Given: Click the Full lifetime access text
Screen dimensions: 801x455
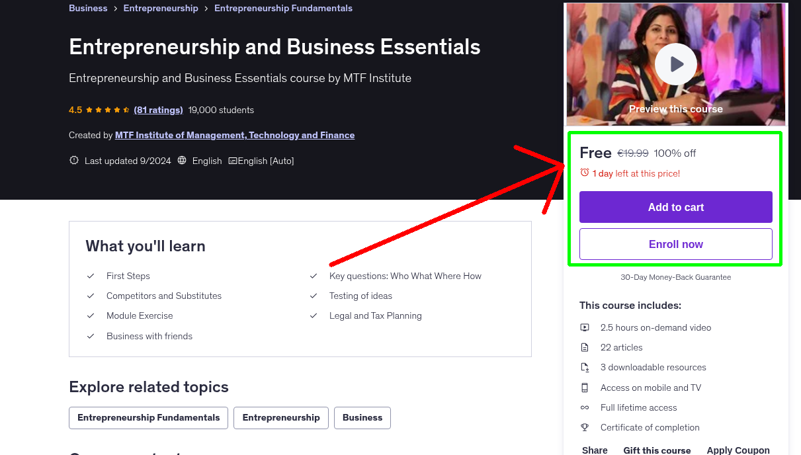Looking at the screenshot, I should [638, 407].
